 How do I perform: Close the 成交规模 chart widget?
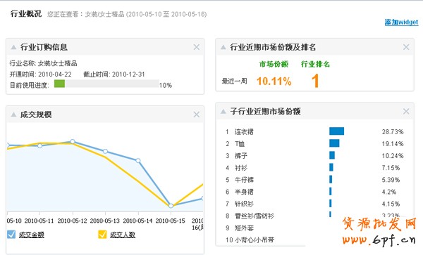(x=197, y=115)
